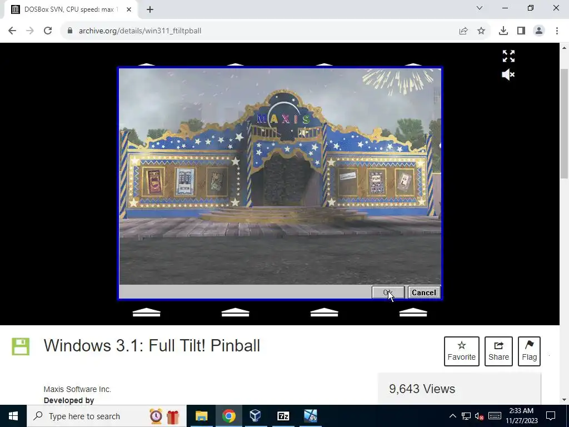Image resolution: width=569 pixels, height=427 pixels.
Task: Open the Chrome downloads icon
Action: (x=503, y=31)
